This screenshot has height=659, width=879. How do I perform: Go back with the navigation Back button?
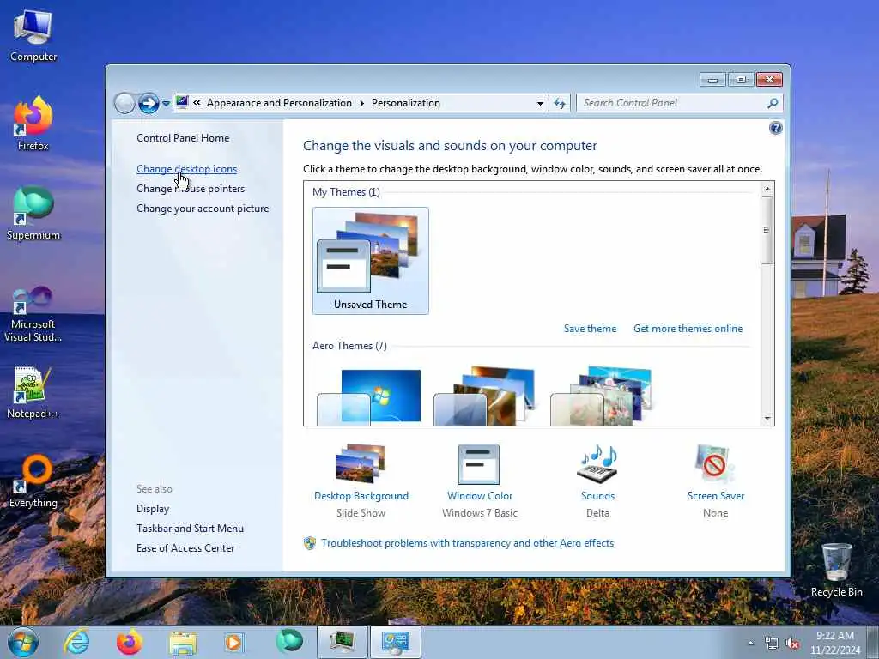pyautogui.click(x=124, y=103)
